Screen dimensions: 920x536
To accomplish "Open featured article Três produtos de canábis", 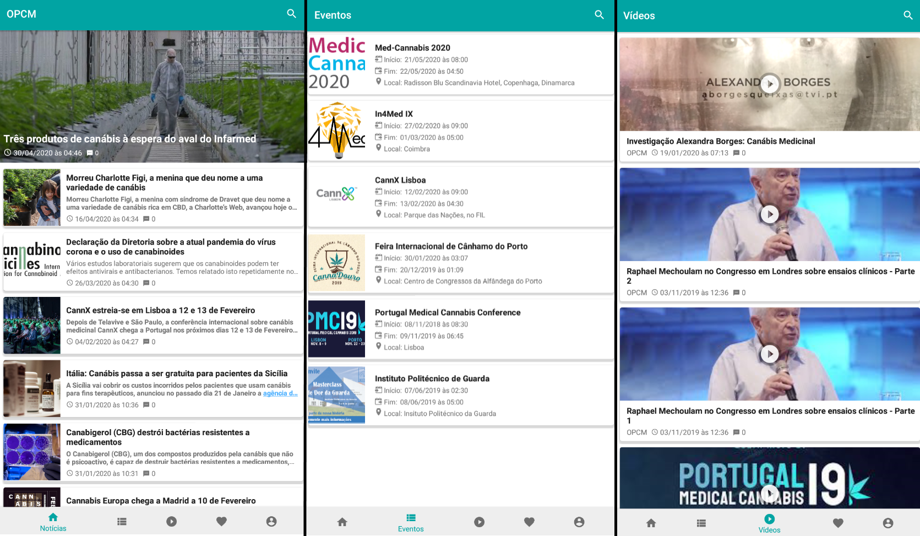I will point(152,96).
